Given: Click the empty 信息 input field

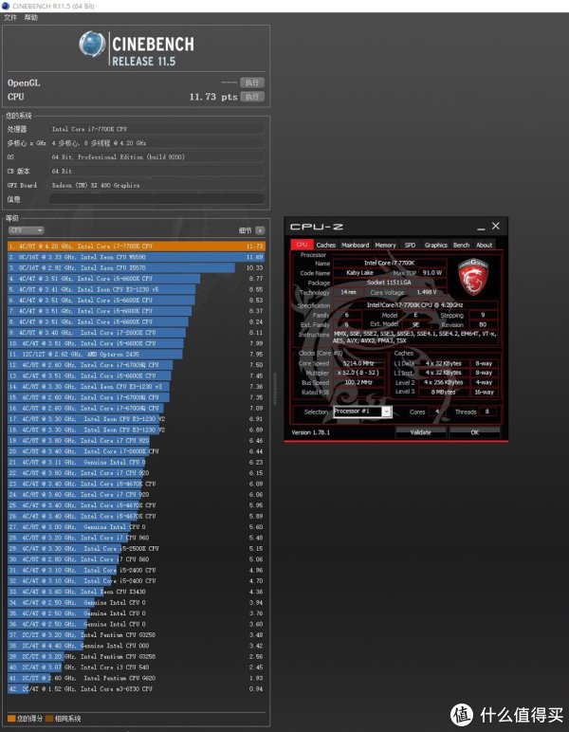Looking at the screenshot, I should (156, 199).
